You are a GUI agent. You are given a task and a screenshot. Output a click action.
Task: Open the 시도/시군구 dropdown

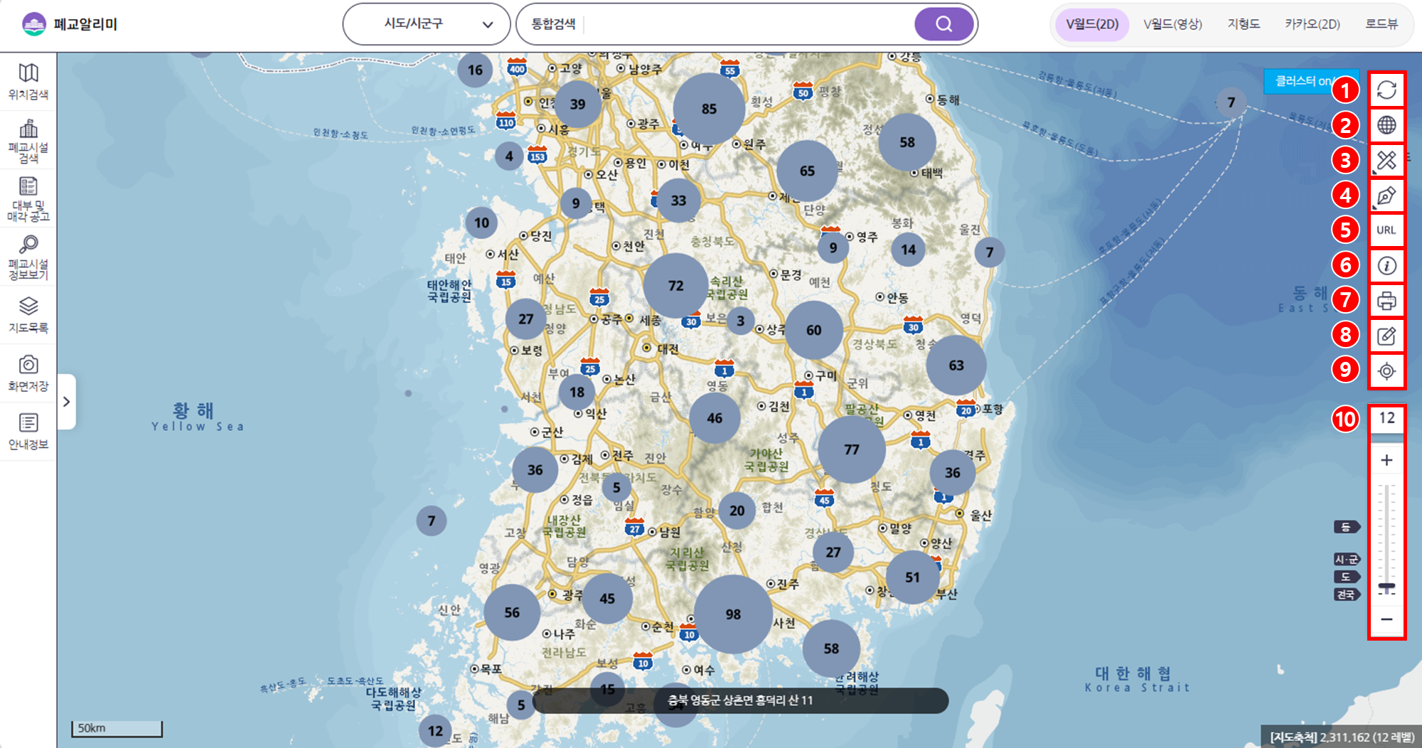click(427, 24)
